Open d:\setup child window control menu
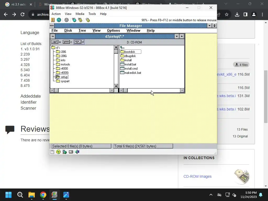The image size is (268, 201). [53, 36]
